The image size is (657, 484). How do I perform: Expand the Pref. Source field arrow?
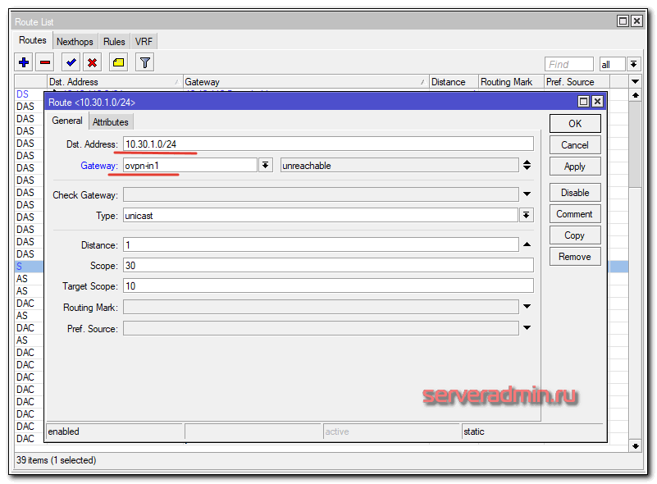(527, 328)
